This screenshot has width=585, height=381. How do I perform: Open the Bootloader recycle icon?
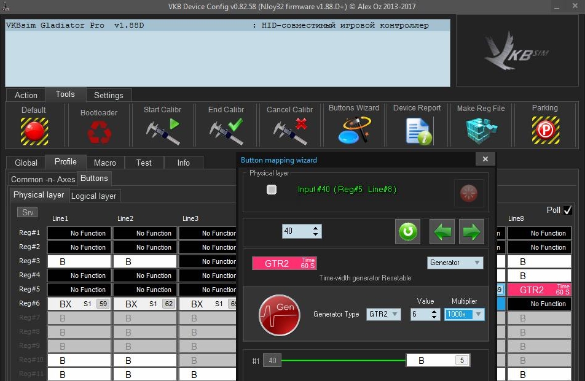[99, 132]
